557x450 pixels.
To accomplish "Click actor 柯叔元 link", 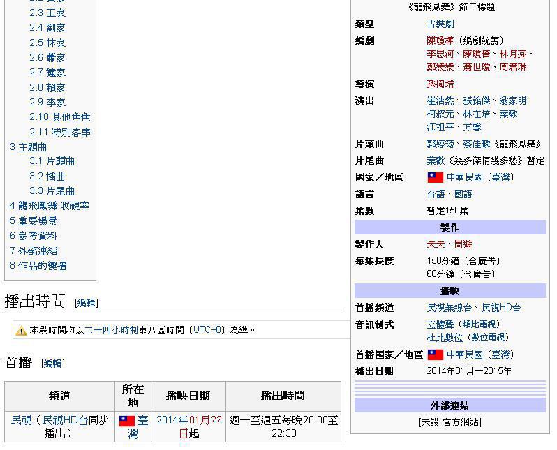I will (440, 114).
